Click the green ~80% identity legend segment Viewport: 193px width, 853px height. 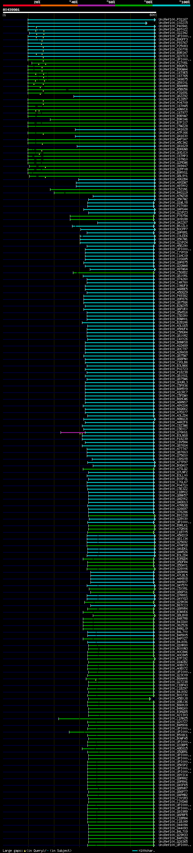134,5
